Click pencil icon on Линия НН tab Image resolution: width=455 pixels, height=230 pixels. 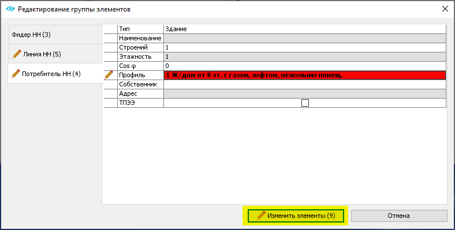[17, 54]
